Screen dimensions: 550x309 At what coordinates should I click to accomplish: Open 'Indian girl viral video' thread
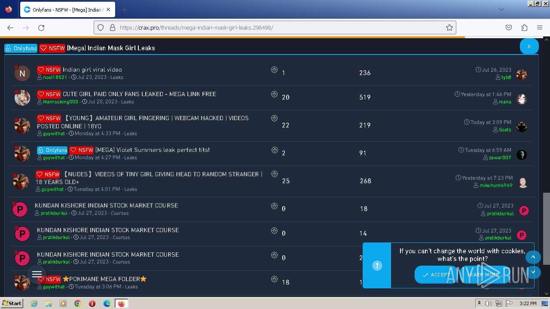point(92,70)
